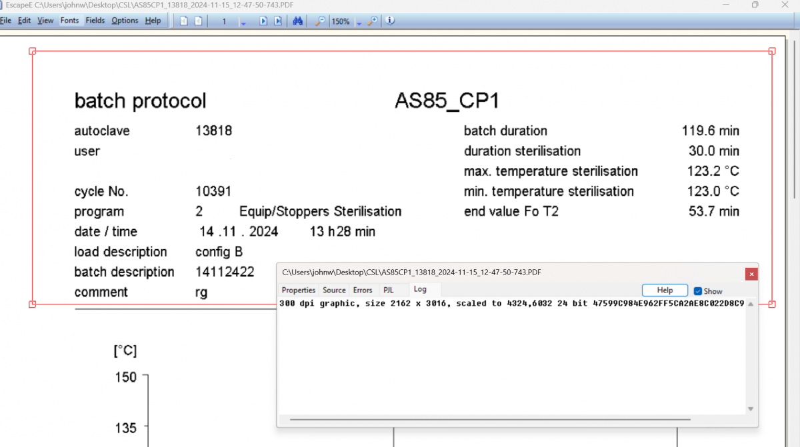Click the date '14 .11 . 2024'
Viewport: 800px width, 447px height.
pyautogui.click(x=239, y=232)
